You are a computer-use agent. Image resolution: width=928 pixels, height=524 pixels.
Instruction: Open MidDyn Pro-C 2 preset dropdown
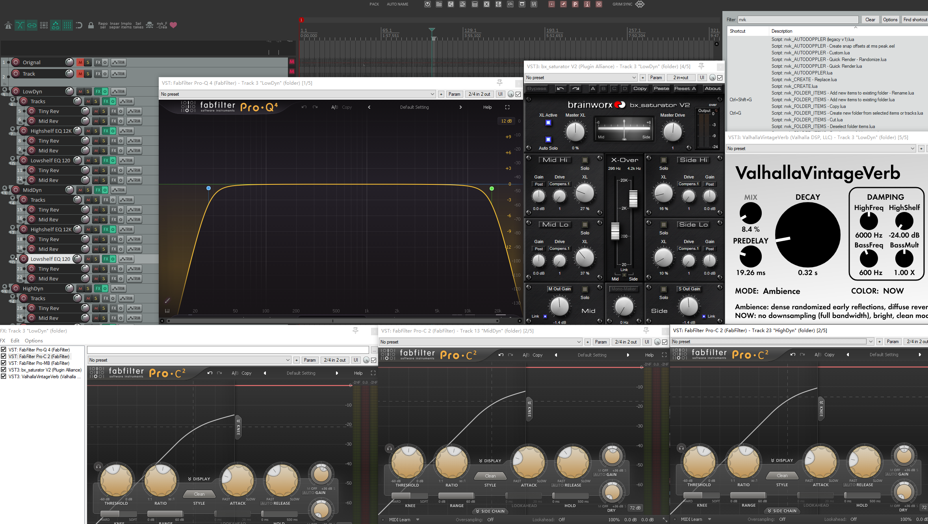pos(481,342)
